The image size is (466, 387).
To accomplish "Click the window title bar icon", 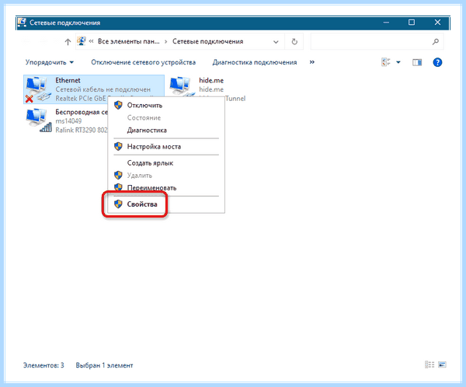I will (22, 23).
